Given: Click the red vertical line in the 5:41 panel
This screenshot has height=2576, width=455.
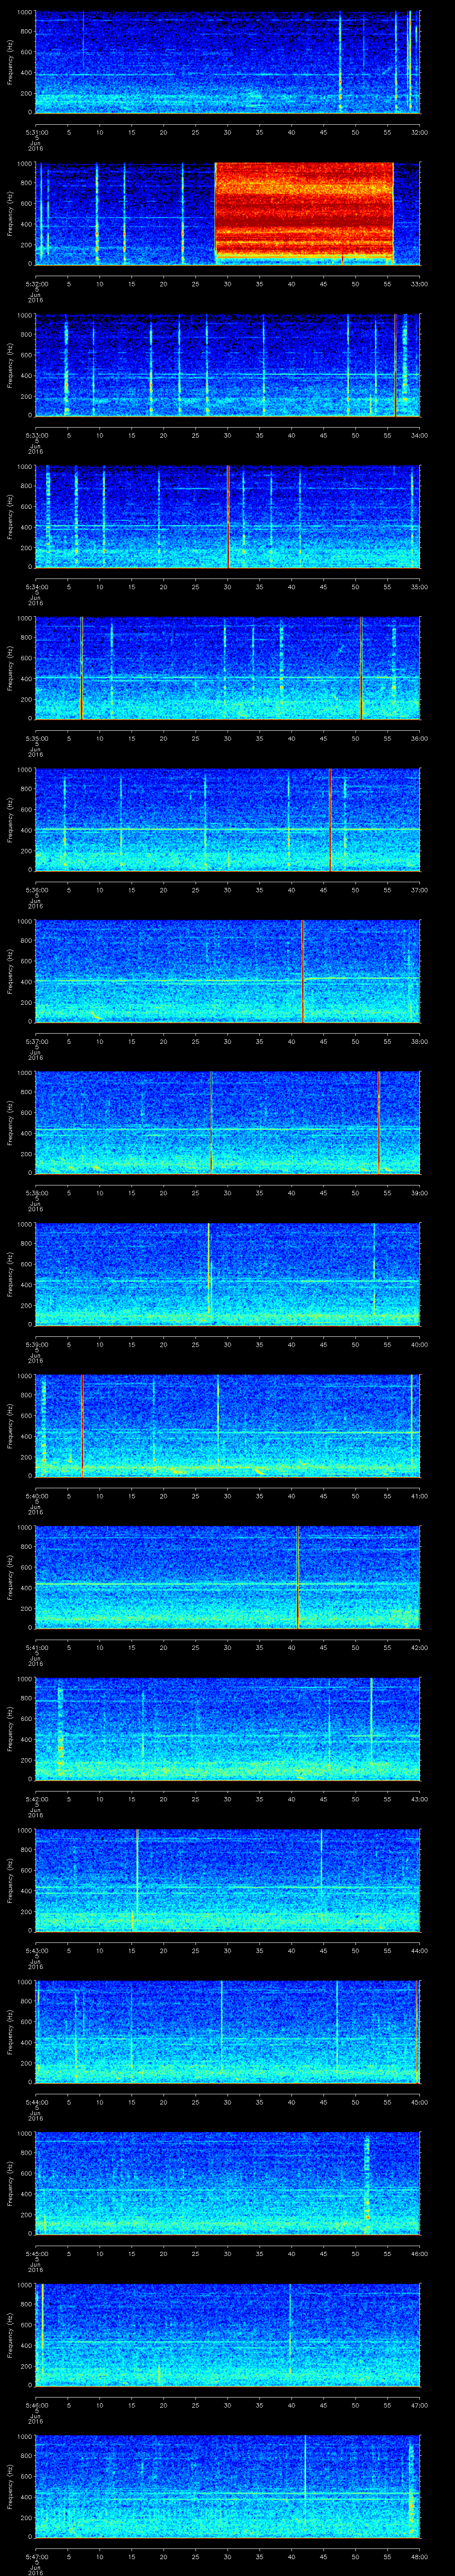Looking at the screenshot, I should click(298, 1577).
